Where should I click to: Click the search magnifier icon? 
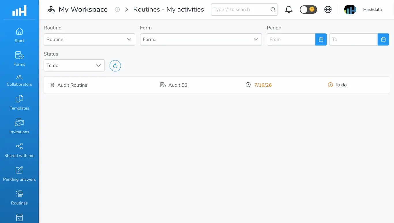(x=273, y=10)
